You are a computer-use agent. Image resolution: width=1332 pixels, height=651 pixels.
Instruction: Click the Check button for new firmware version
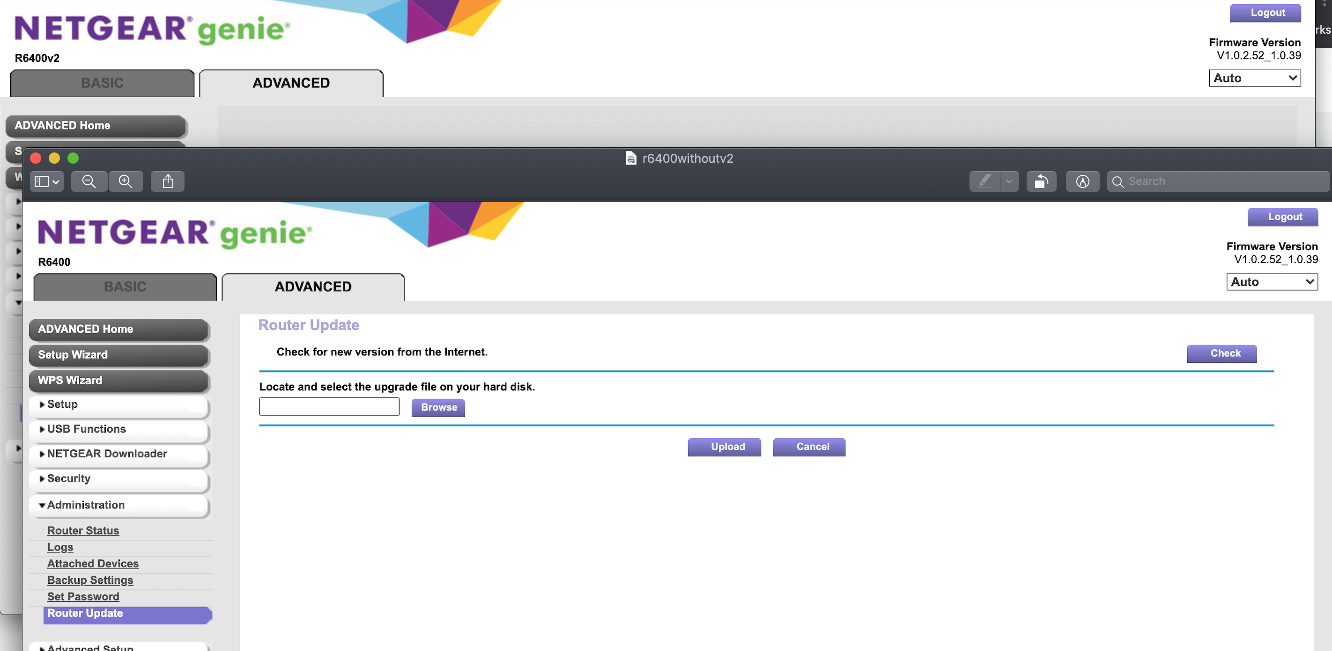click(1221, 354)
